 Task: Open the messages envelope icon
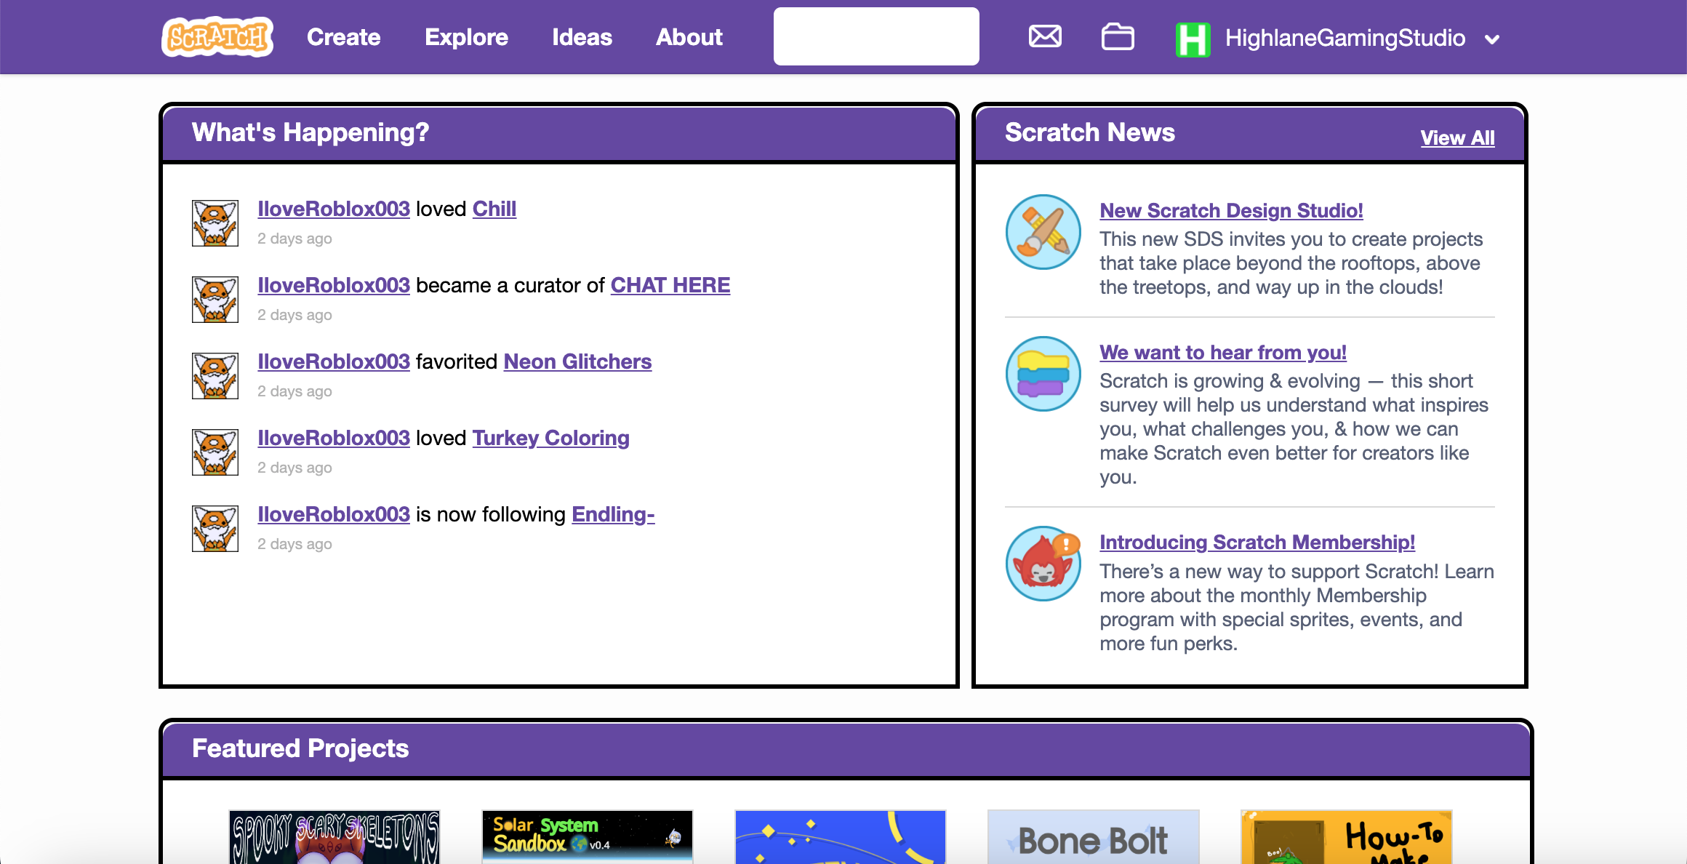click(1045, 36)
